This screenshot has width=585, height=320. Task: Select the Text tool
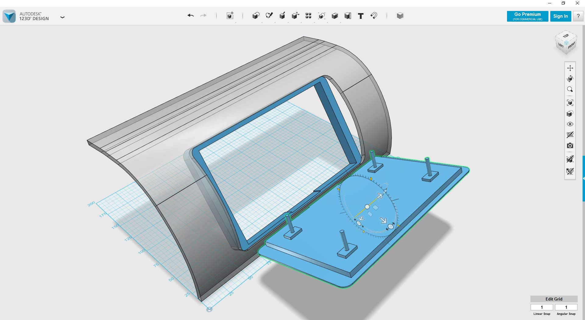[x=360, y=16]
